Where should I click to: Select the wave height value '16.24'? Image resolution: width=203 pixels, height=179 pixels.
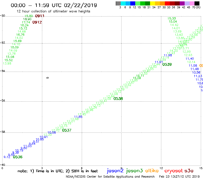tap(24, 26)
